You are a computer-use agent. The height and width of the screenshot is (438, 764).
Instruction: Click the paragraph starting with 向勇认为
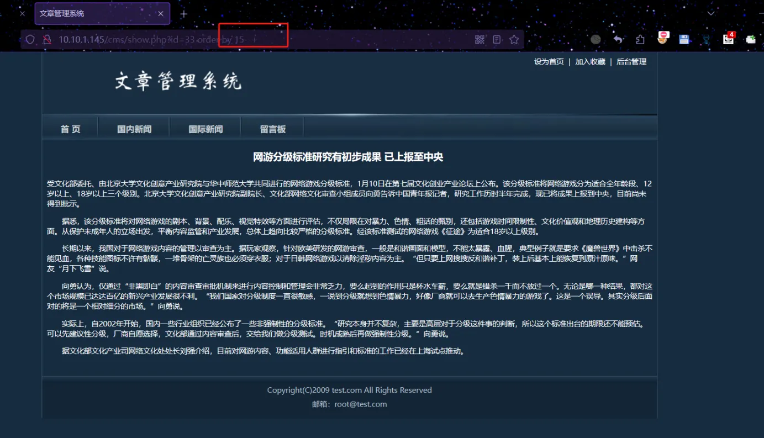click(350, 295)
